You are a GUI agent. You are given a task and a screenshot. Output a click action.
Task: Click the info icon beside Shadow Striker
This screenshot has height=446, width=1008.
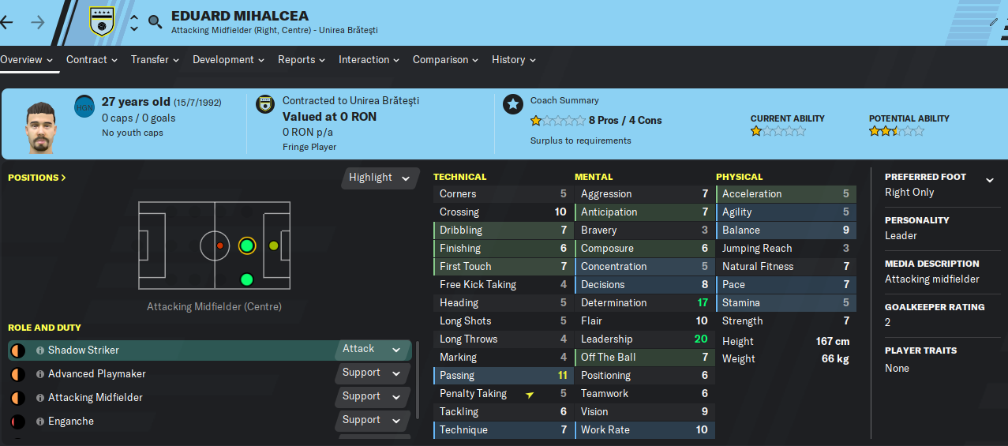point(39,350)
